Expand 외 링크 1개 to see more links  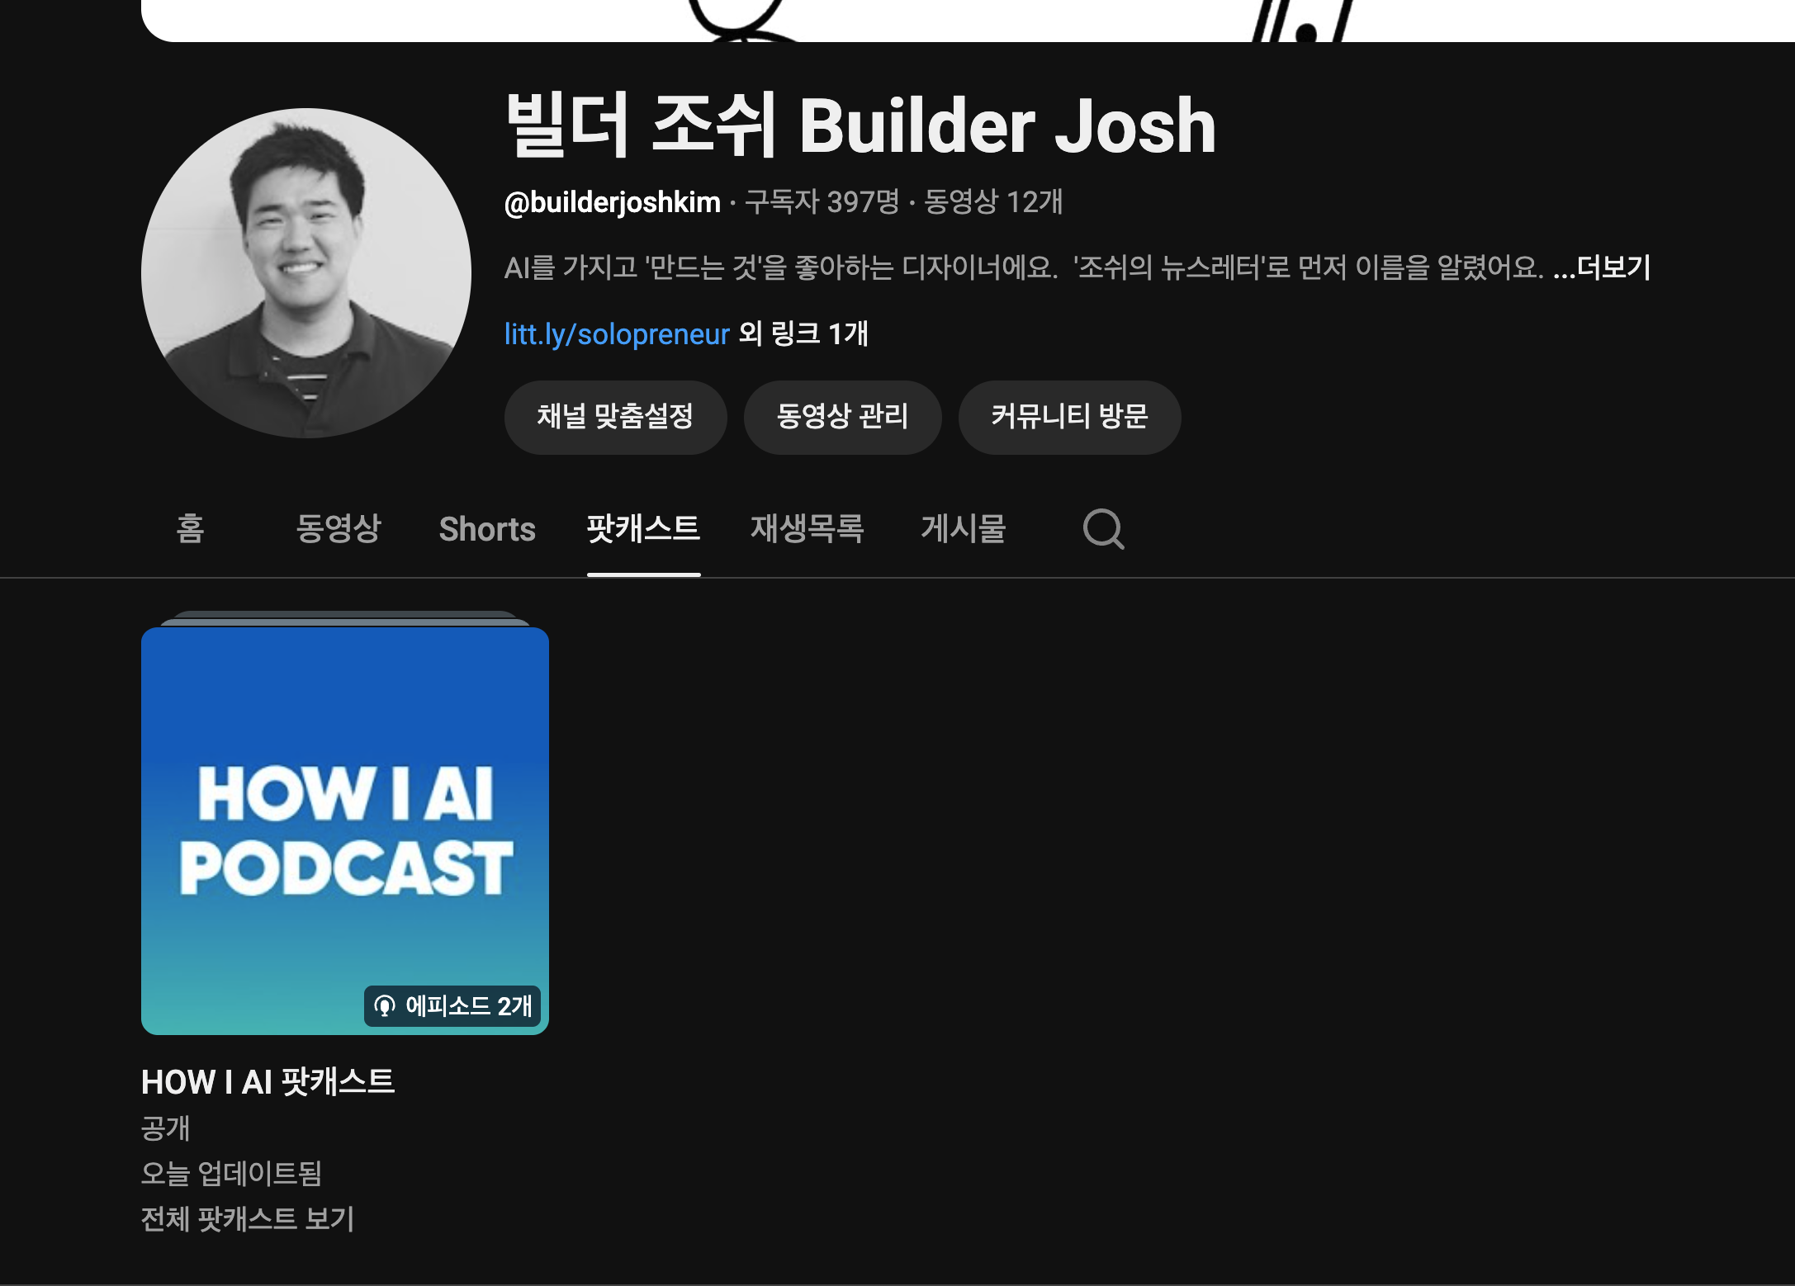803,333
